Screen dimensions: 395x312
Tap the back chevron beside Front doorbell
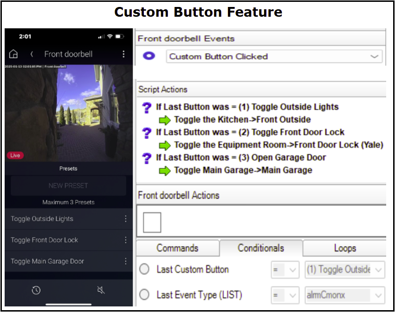pyautogui.click(x=32, y=54)
